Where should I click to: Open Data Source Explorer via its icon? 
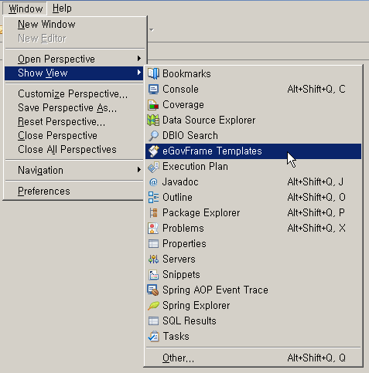(153, 120)
